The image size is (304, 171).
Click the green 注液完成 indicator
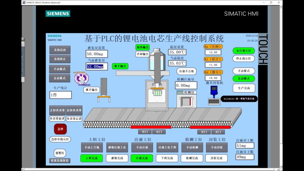click(x=142, y=158)
